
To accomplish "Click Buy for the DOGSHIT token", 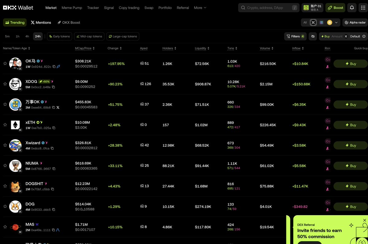I will pos(351,186).
